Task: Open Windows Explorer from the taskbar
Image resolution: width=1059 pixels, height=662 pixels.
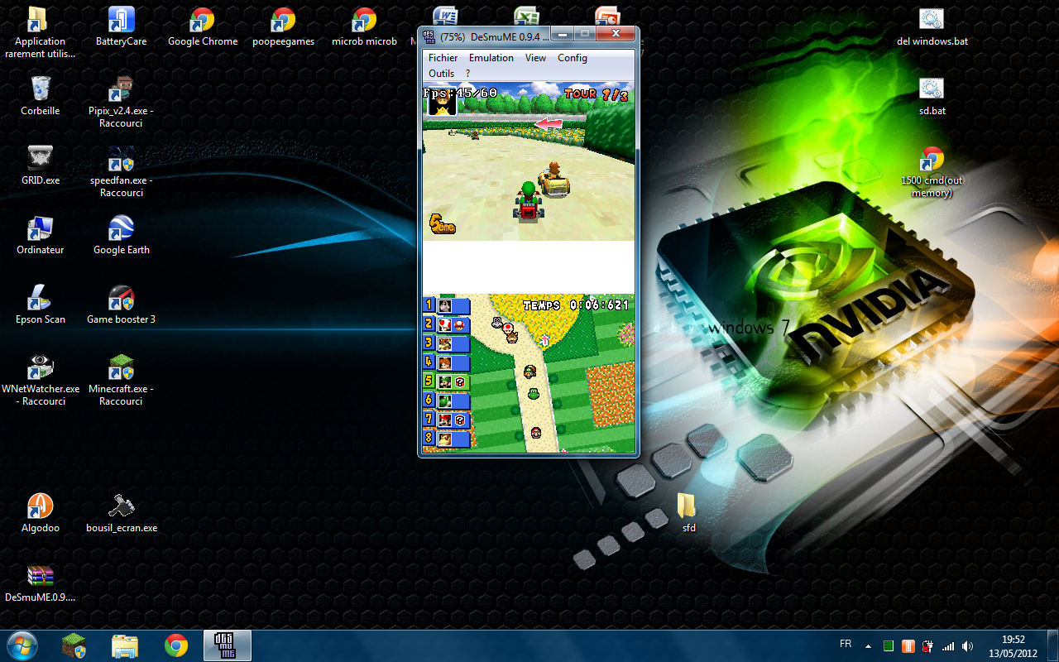Action: pos(125,645)
